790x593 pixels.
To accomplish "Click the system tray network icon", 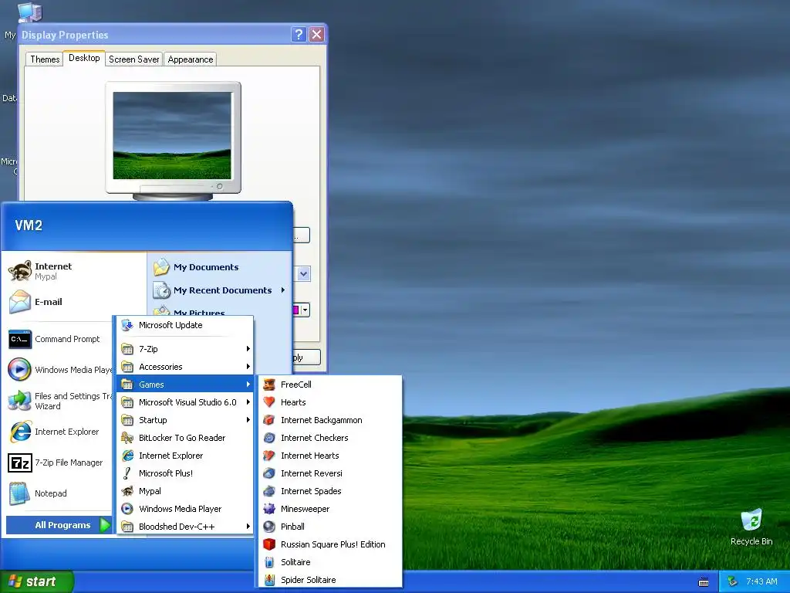I will coord(732,581).
